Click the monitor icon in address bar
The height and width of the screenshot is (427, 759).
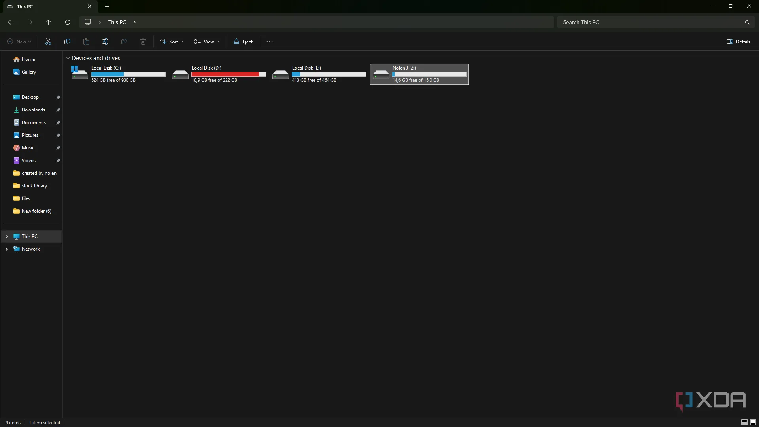click(88, 22)
